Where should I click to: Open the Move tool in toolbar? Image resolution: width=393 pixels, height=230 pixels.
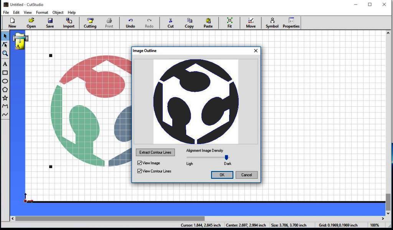[251, 23]
